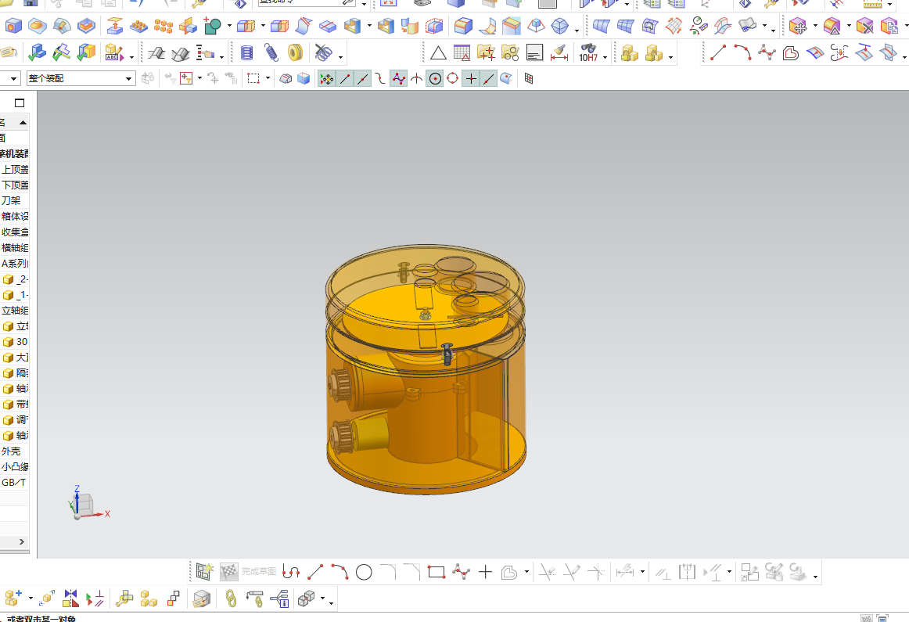Click the add component icon
This screenshot has width=909, height=622.
click(x=13, y=599)
